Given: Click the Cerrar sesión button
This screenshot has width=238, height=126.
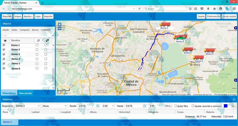Looking at the screenshot, I should (229, 16).
